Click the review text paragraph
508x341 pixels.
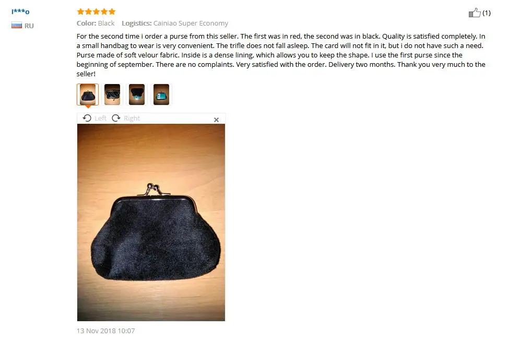pyautogui.click(x=281, y=55)
